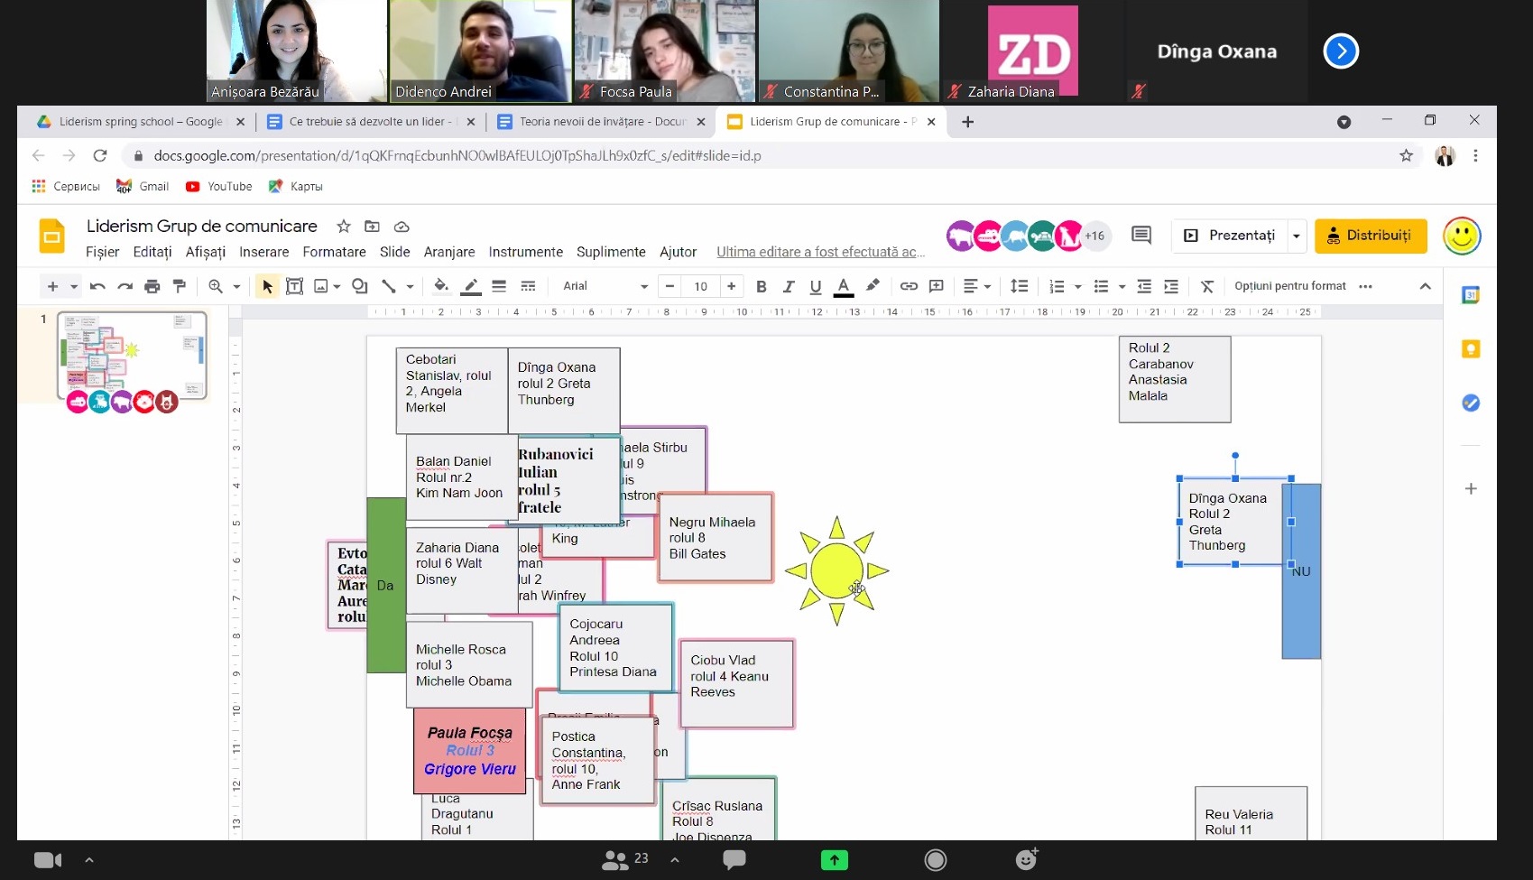The width and height of the screenshot is (1533, 880).
Task: Decrease font size with minus
Action: [670, 286]
